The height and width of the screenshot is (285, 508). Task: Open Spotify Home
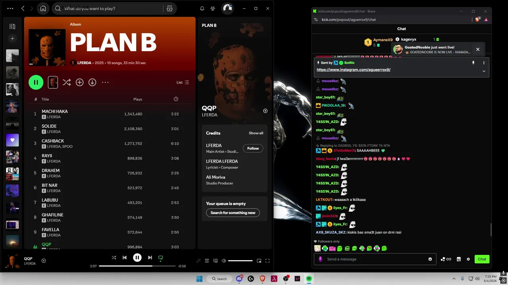[43, 8]
